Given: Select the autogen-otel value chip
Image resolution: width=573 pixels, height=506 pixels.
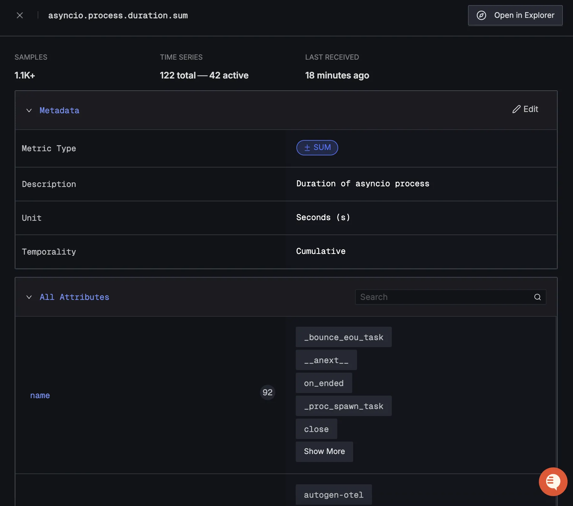Looking at the screenshot, I should (333, 495).
